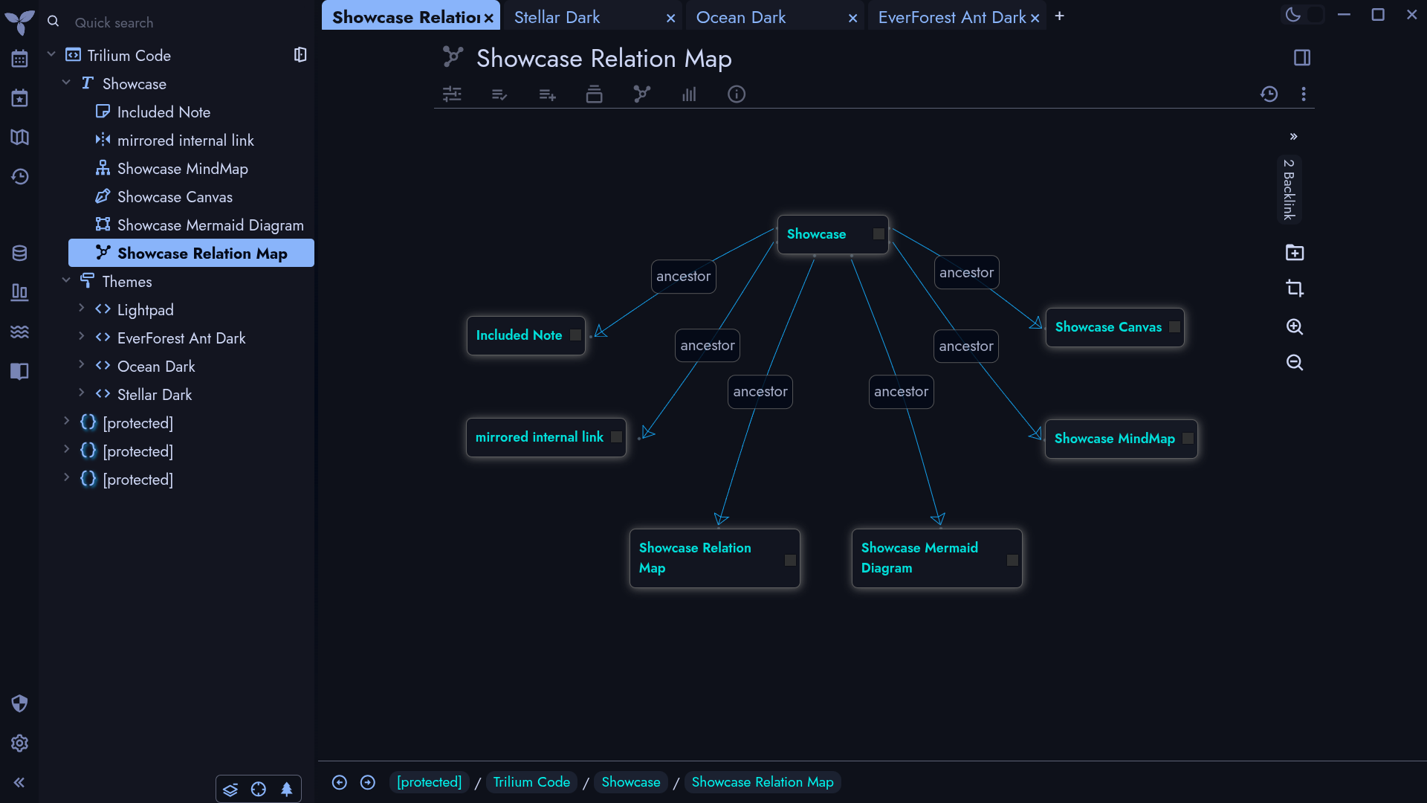Select the Included Note map node
The width and height of the screenshot is (1427, 803).
click(x=525, y=335)
